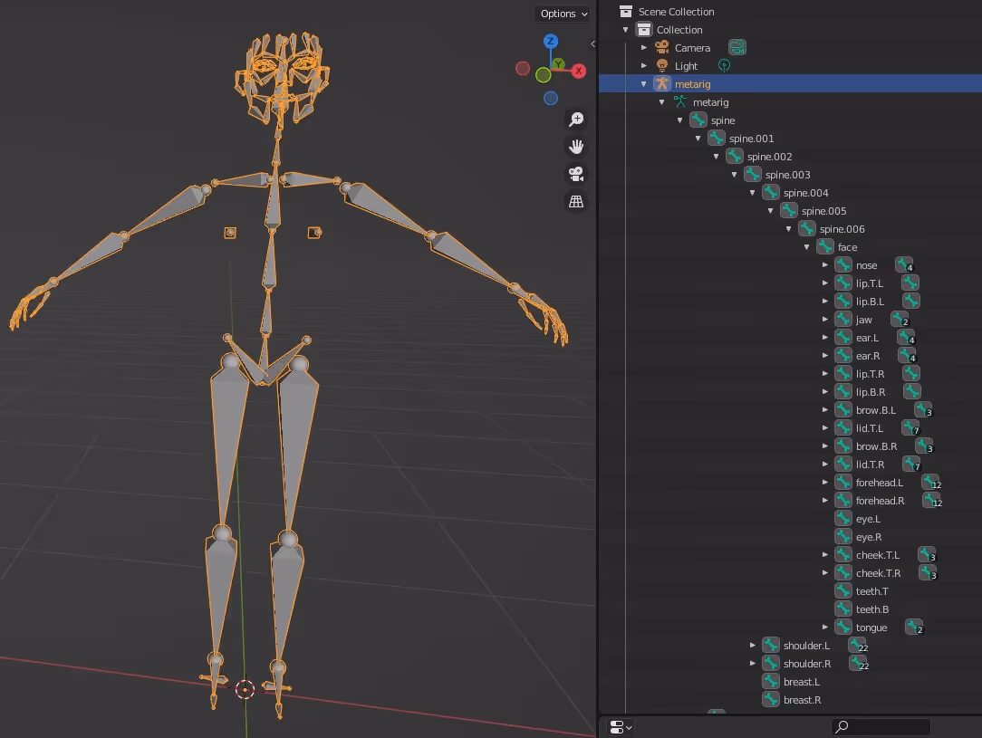Screen dimensions: 982x738
Task: Select the Zoom magnifier icon in viewport
Action: (x=575, y=119)
